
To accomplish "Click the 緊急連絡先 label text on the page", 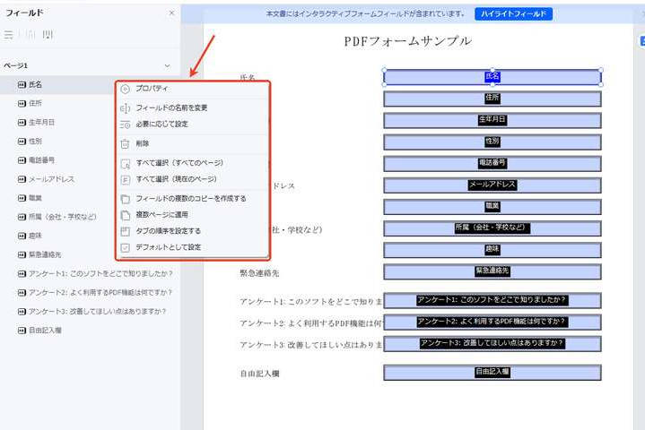I will pyautogui.click(x=259, y=273).
